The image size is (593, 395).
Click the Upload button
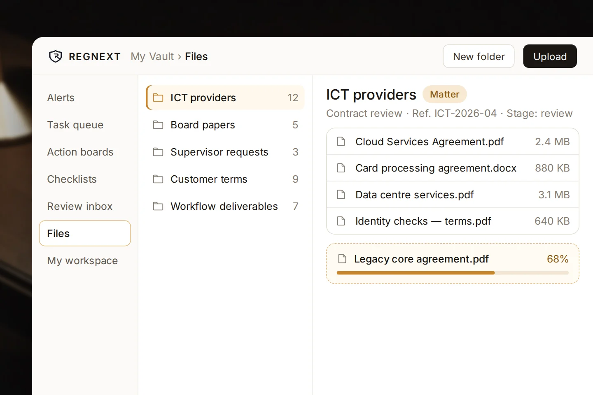pos(550,56)
